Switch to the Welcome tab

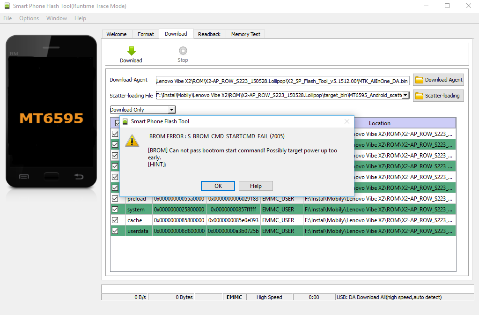117,34
